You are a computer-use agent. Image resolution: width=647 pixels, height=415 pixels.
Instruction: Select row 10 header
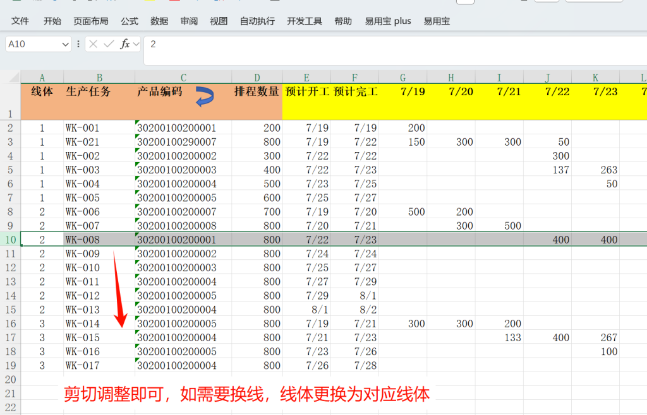click(10, 240)
